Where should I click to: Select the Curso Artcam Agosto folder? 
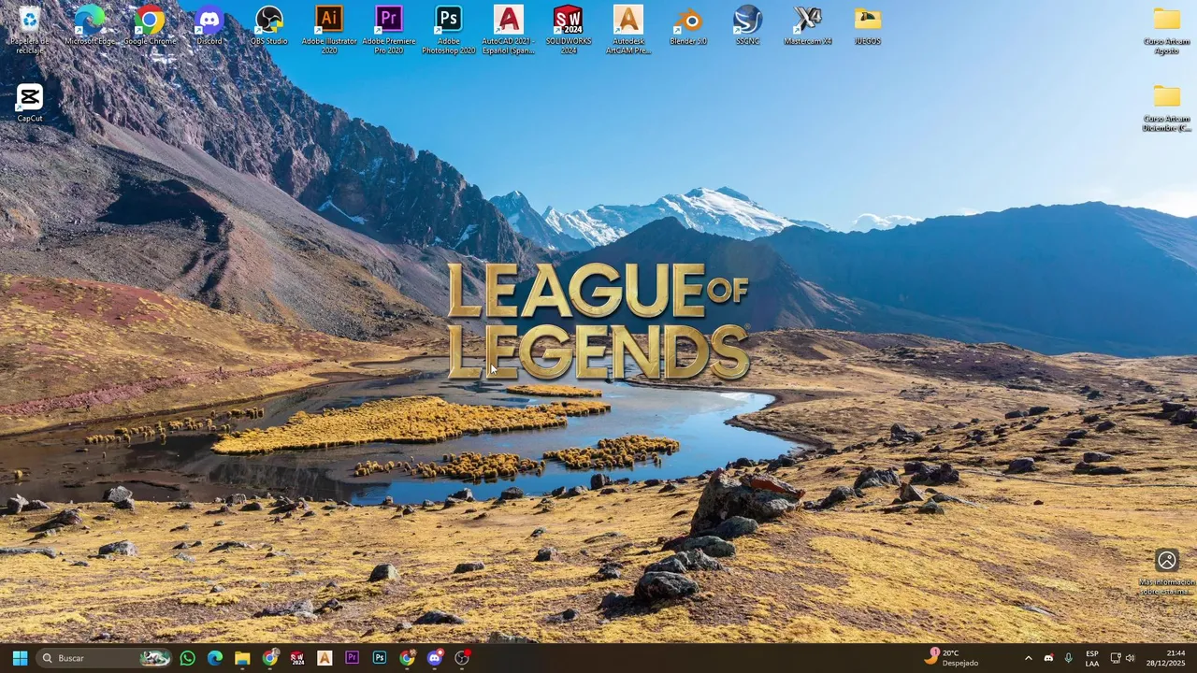click(1166, 31)
